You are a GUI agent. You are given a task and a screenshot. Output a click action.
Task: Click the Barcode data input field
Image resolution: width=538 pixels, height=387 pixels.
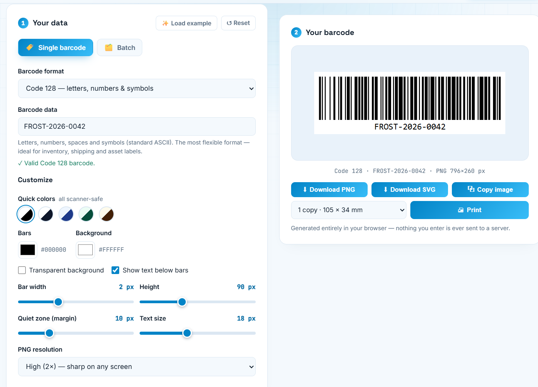click(137, 126)
